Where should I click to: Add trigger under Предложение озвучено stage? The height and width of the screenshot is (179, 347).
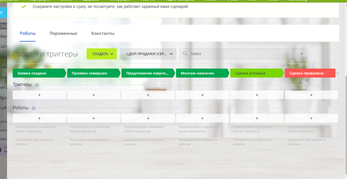[148, 95]
